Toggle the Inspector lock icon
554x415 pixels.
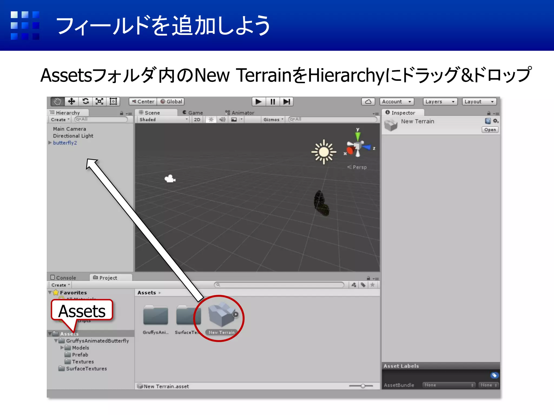(489, 113)
